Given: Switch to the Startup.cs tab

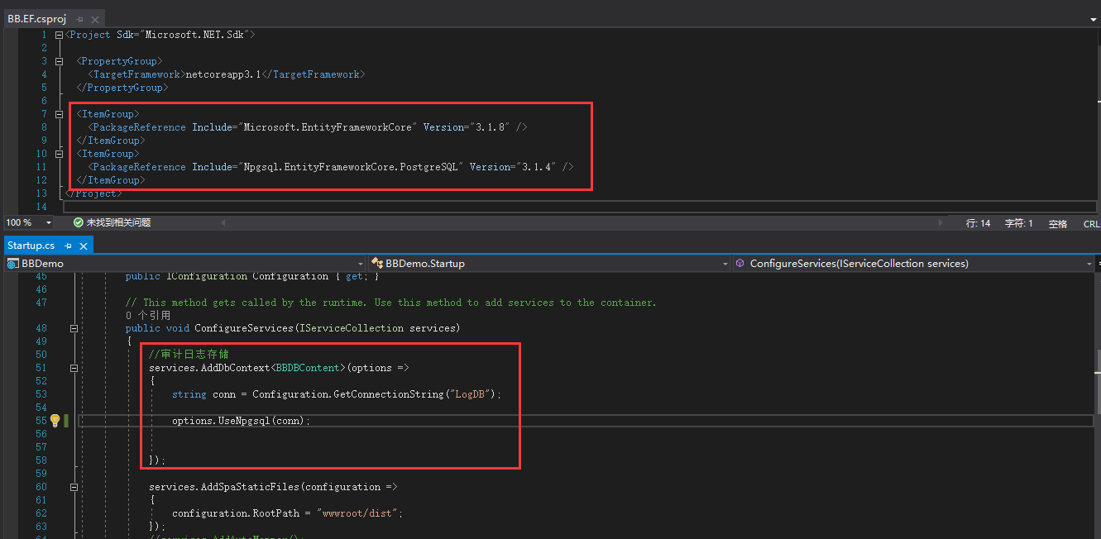Looking at the screenshot, I should tap(31, 246).
